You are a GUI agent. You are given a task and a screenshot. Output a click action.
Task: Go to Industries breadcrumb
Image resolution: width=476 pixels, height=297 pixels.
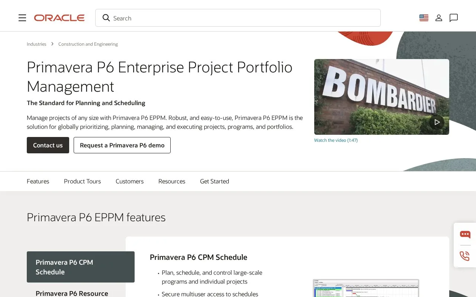(36, 44)
